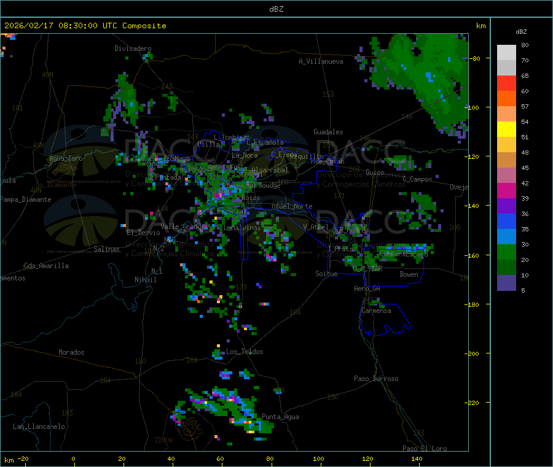The height and width of the screenshot is (467, 553).
Task: Click the 'C_Española' label
Action: tap(265, 142)
